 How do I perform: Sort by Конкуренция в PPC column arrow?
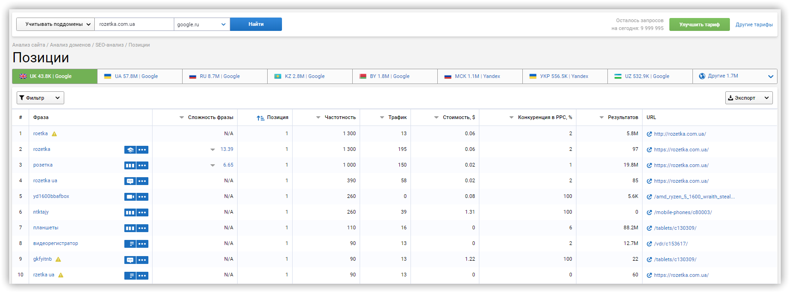511,118
